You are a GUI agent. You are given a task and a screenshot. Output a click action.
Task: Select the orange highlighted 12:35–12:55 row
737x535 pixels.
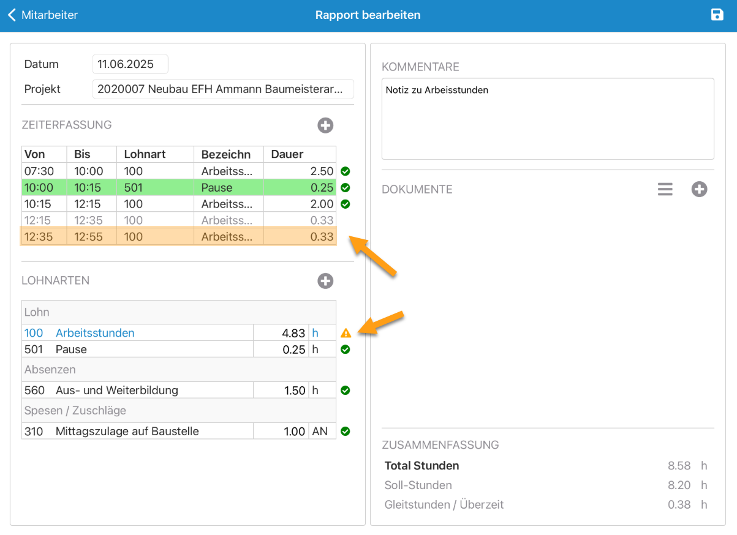coord(178,237)
